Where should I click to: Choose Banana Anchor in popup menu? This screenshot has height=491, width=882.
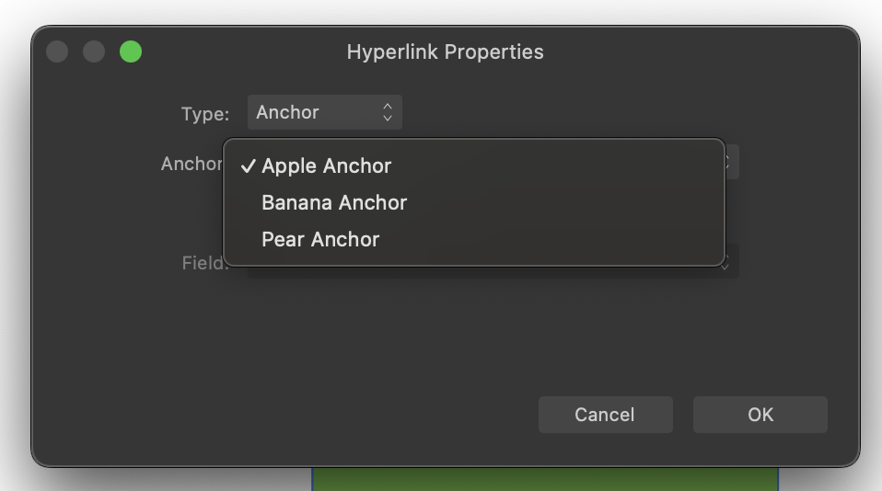[x=473, y=202]
